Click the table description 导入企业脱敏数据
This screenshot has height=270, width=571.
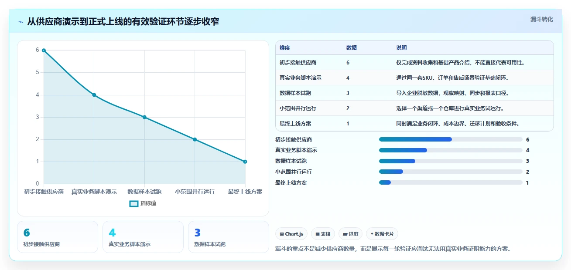tap(452, 93)
